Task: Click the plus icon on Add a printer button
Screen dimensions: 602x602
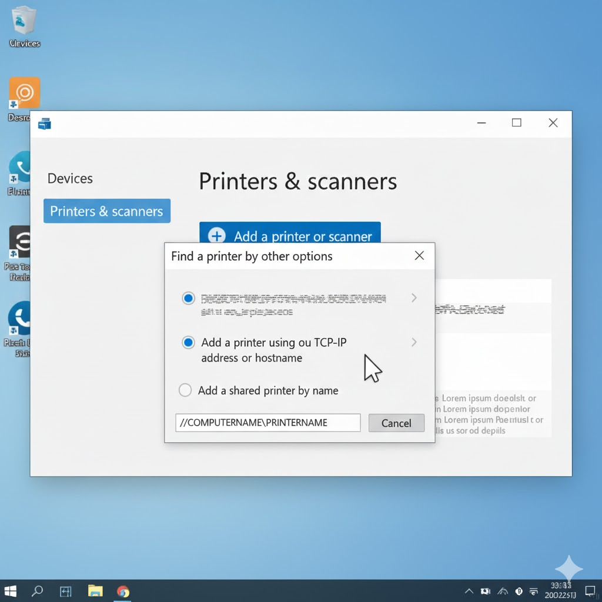Action: [x=217, y=236]
